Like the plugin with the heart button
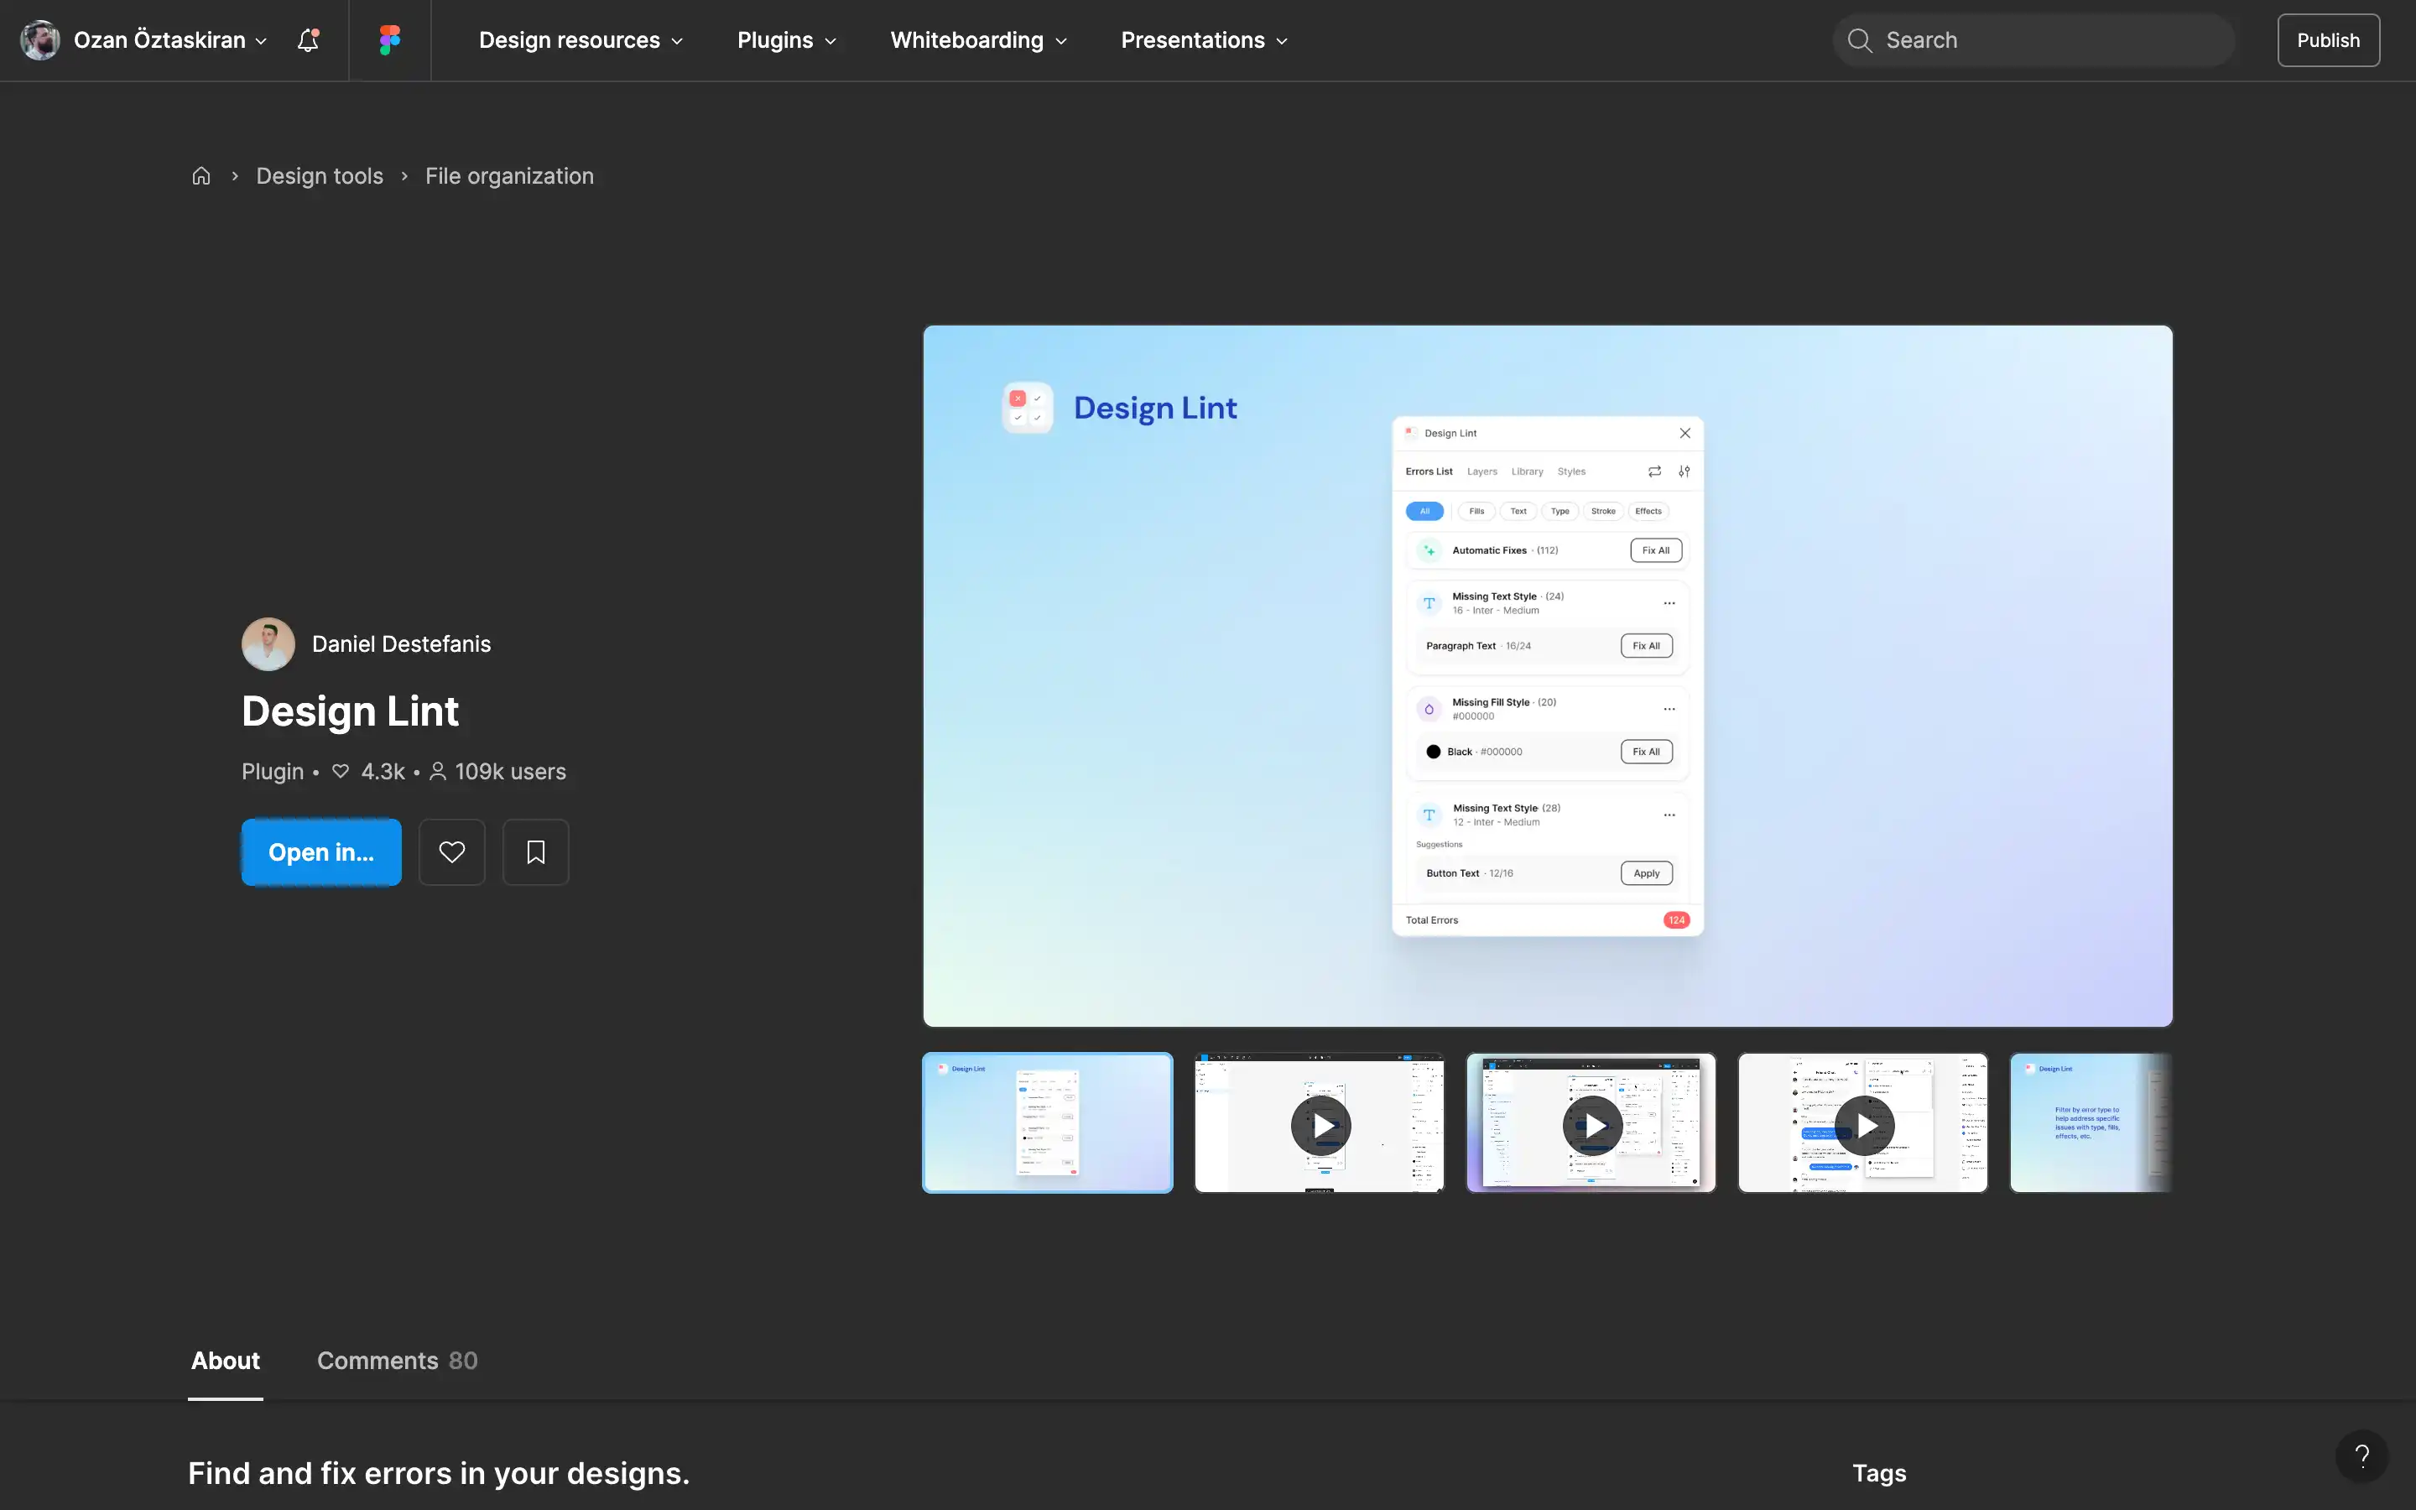This screenshot has height=1510, width=2416. point(452,851)
